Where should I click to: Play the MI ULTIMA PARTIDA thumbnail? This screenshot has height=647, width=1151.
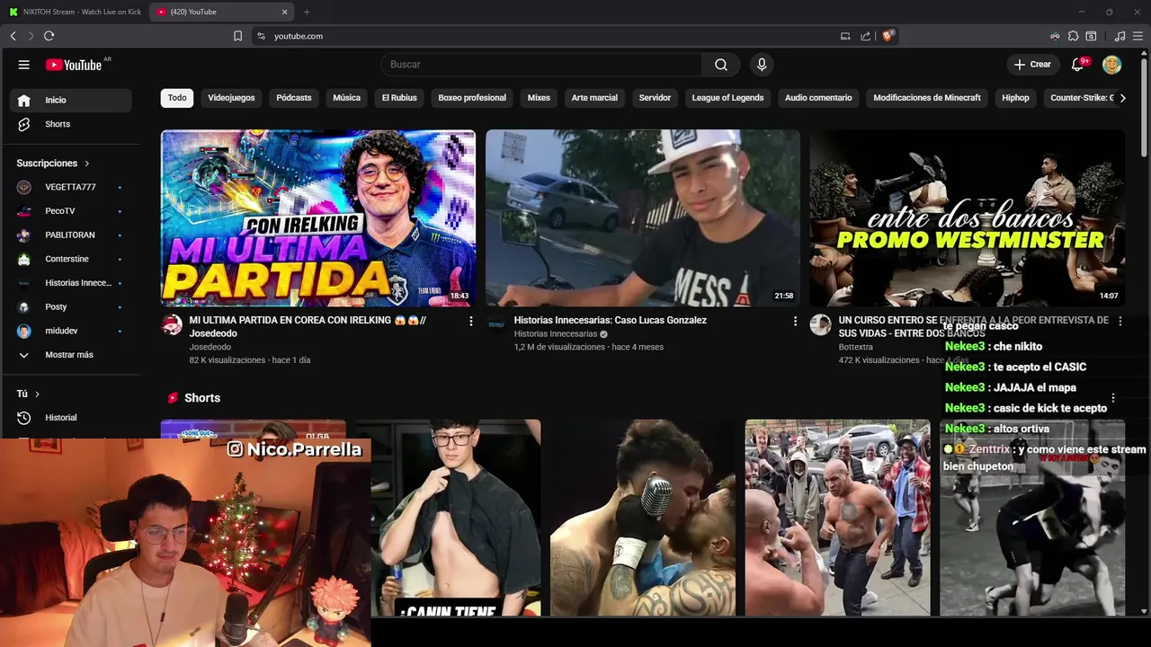pos(318,218)
